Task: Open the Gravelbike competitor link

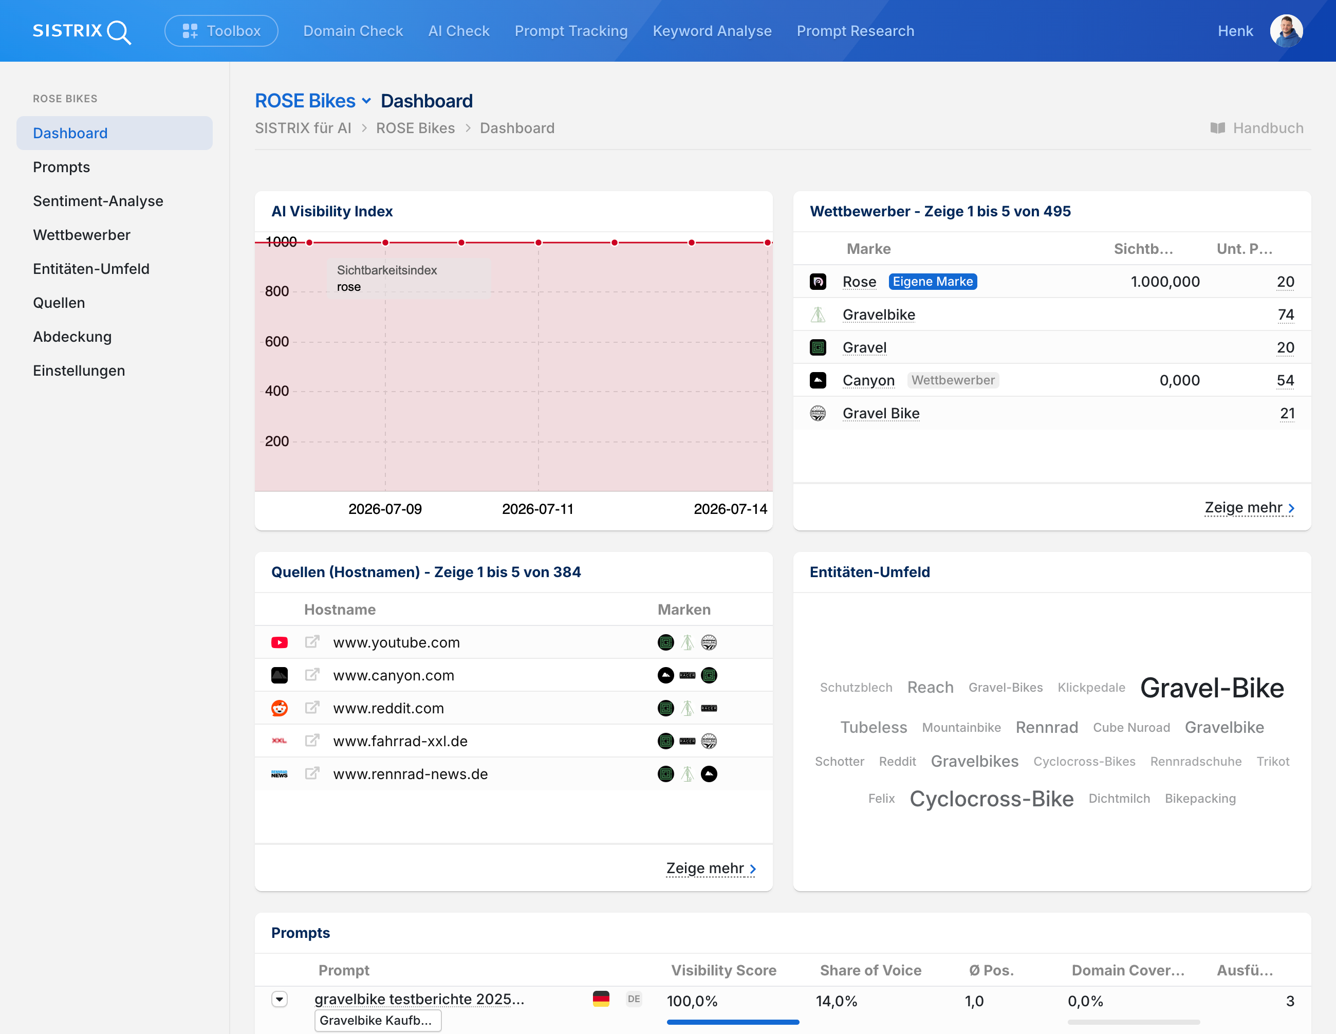Action: click(879, 315)
